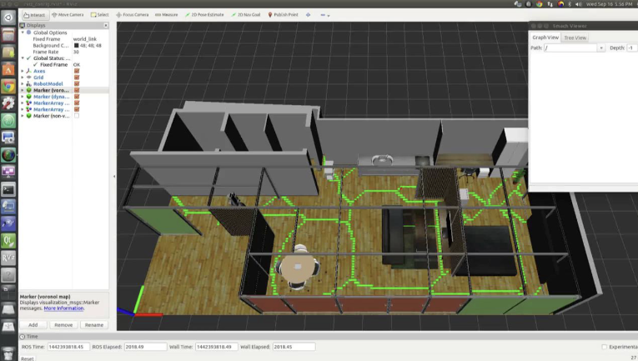Collapse the Global Options tree node

[23, 33]
